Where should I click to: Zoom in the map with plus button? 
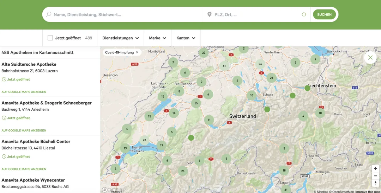coord(376,168)
